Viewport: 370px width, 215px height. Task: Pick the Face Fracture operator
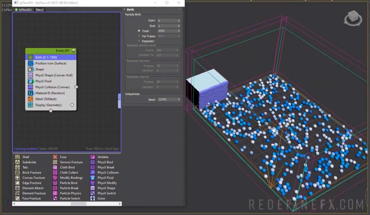point(28,198)
